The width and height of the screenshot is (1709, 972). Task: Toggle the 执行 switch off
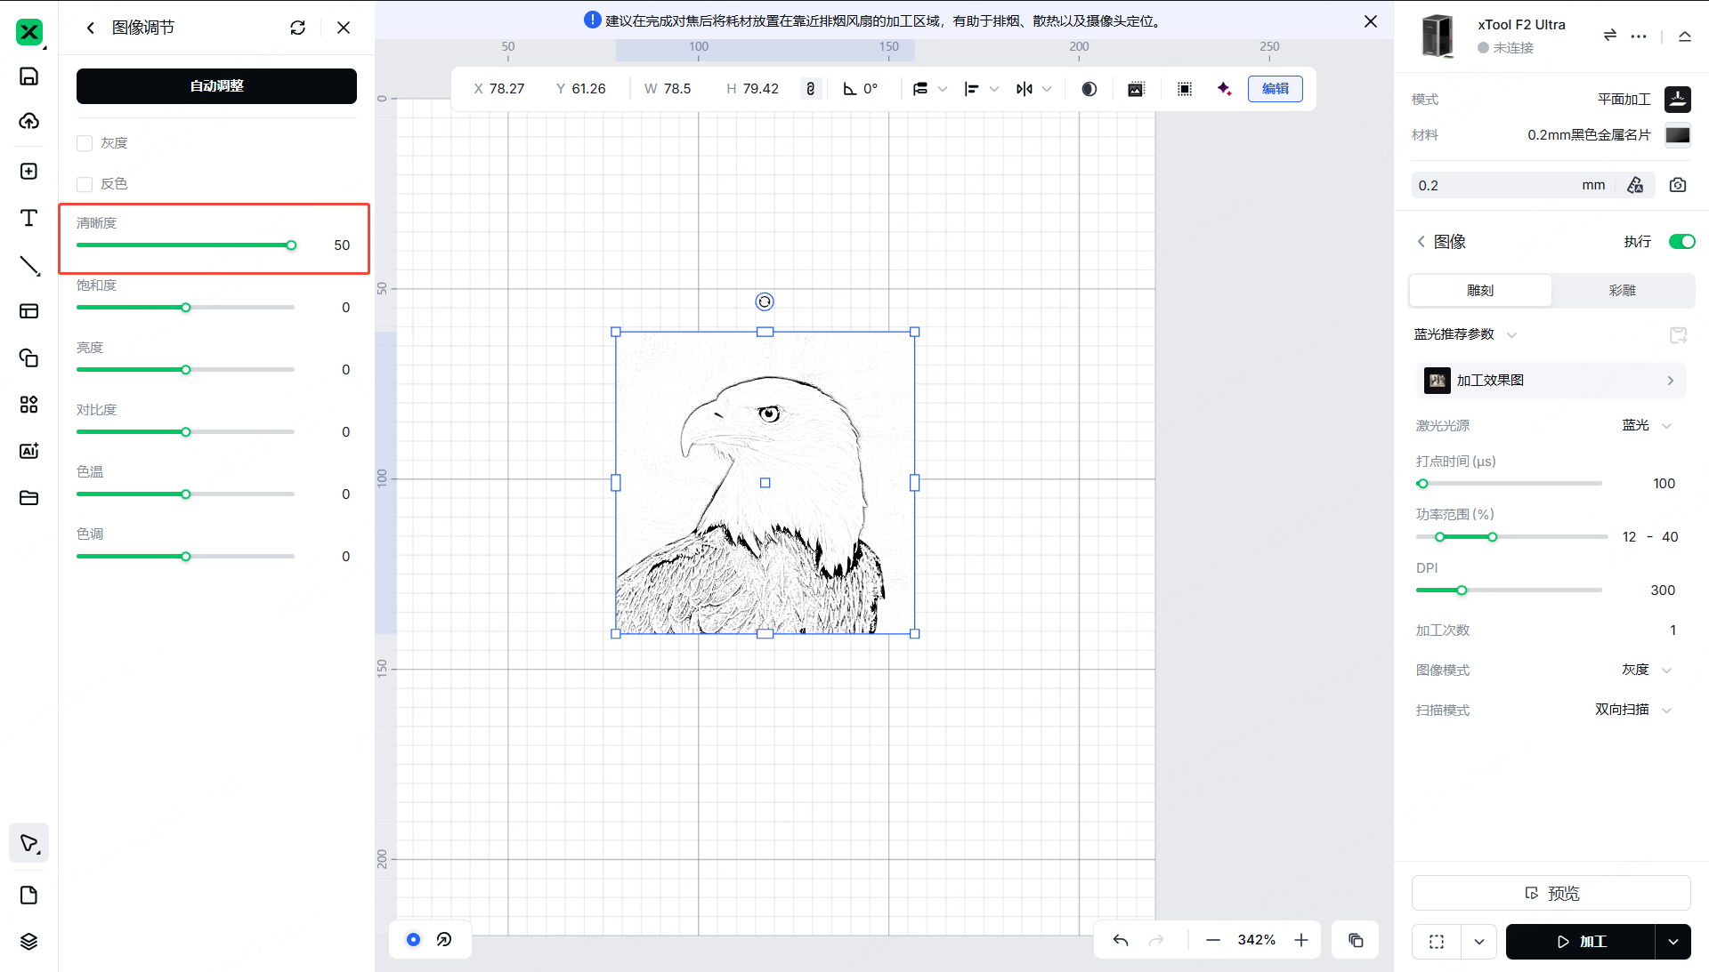(1681, 242)
